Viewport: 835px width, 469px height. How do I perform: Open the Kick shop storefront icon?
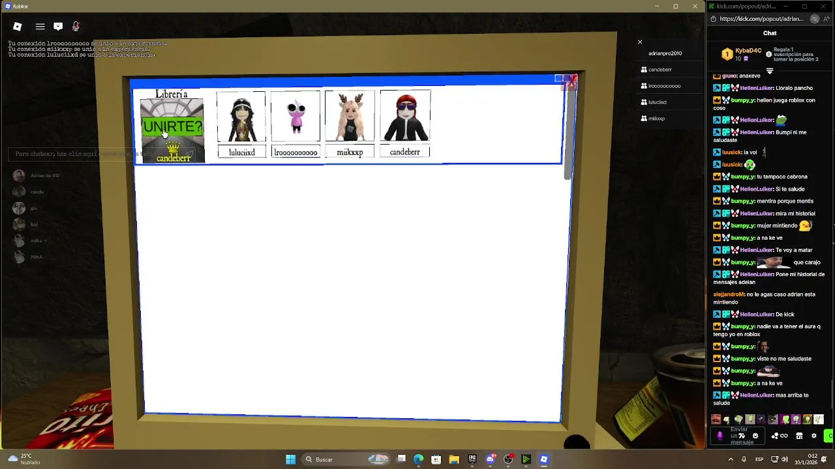pos(799,436)
